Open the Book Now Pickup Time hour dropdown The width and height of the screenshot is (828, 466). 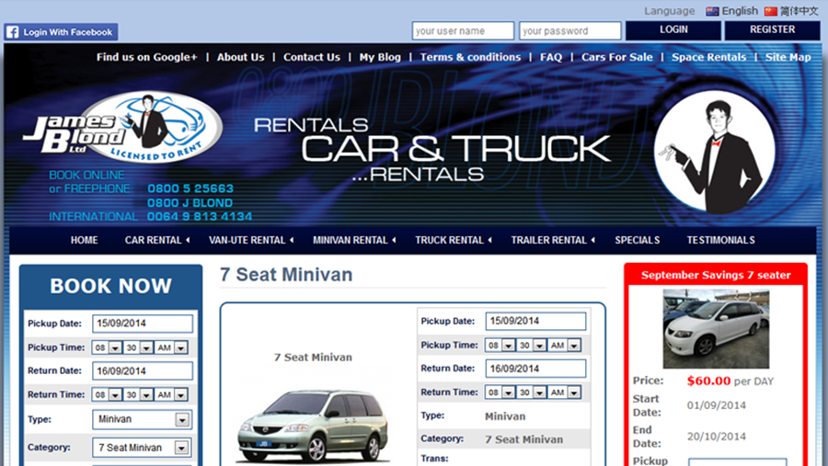[x=106, y=347]
